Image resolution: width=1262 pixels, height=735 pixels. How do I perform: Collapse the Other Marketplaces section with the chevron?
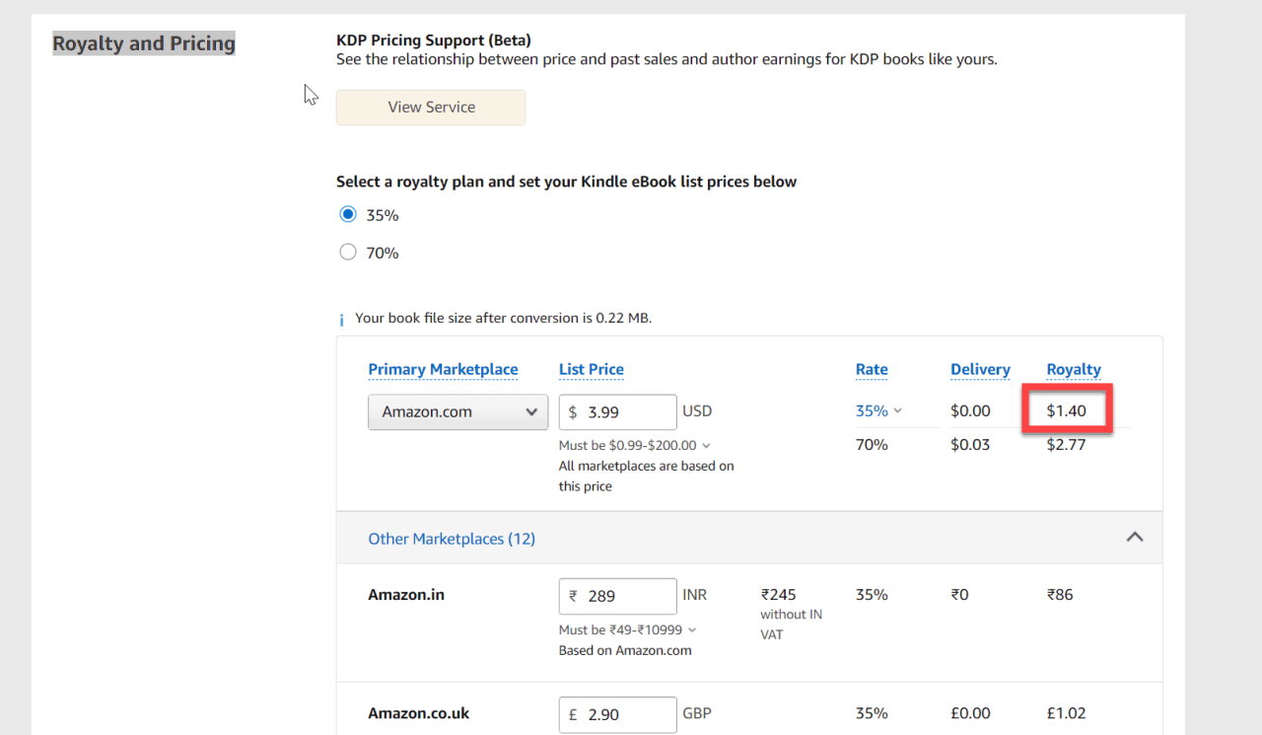coord(1134,537)
